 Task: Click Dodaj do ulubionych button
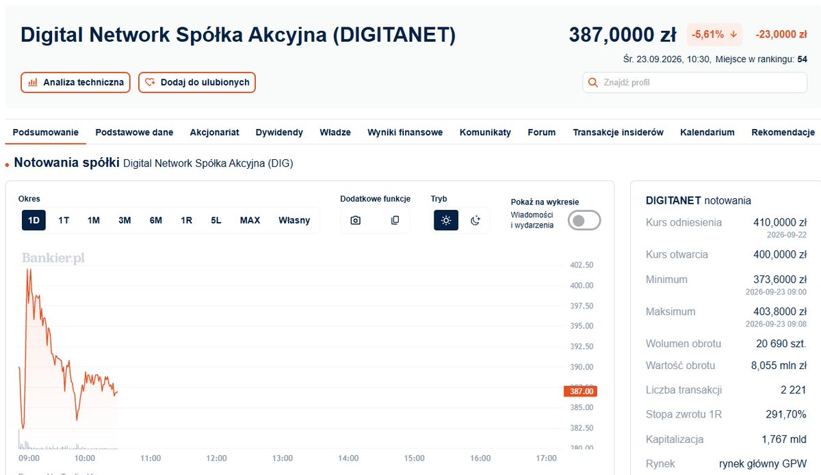(x=197, y=83)
